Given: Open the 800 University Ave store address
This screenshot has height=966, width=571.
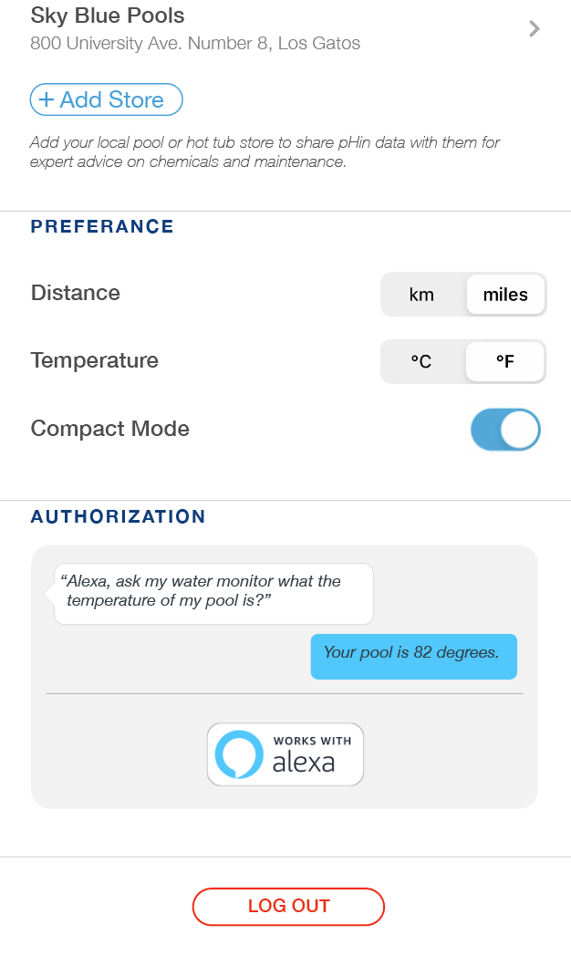Looking at the screenshot, I should [x=195, y=43].
